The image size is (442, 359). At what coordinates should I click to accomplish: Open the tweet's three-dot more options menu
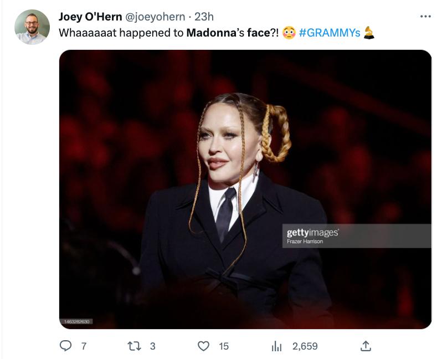[x=425, y=17]
